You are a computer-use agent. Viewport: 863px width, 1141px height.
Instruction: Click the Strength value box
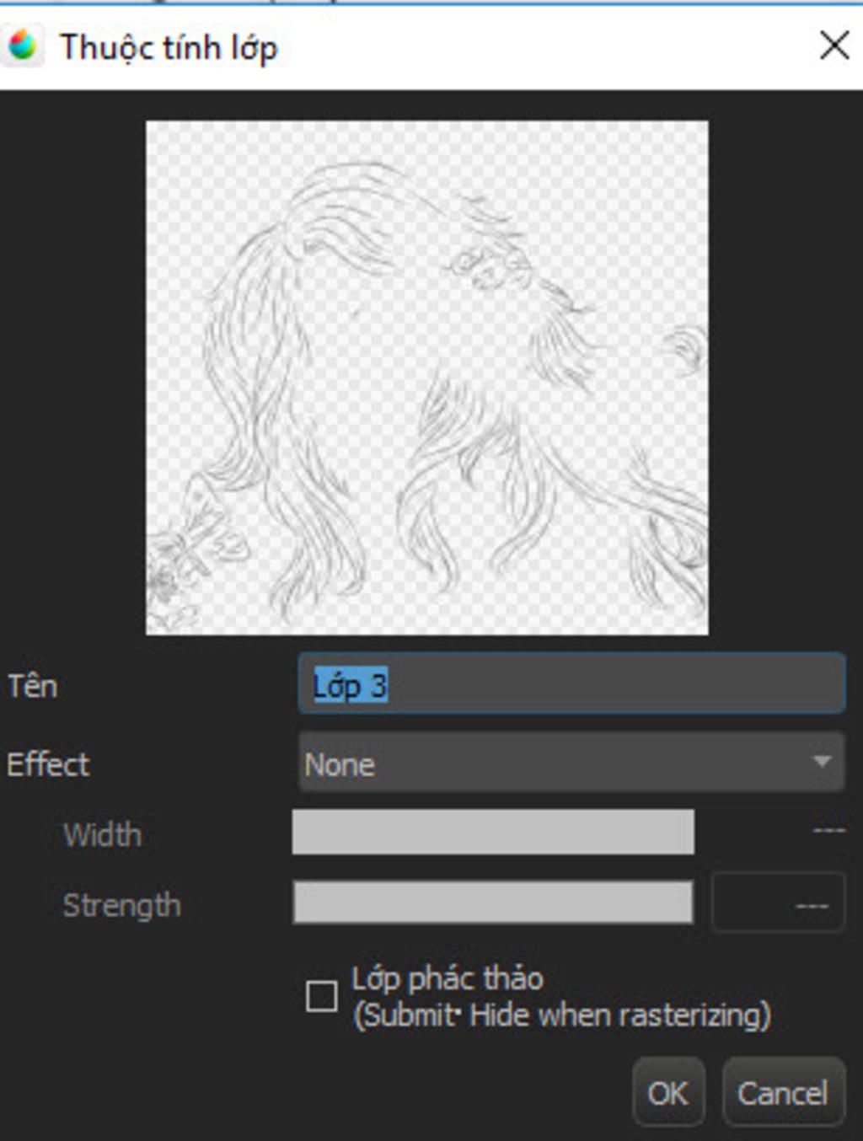[x=778, y=903]
